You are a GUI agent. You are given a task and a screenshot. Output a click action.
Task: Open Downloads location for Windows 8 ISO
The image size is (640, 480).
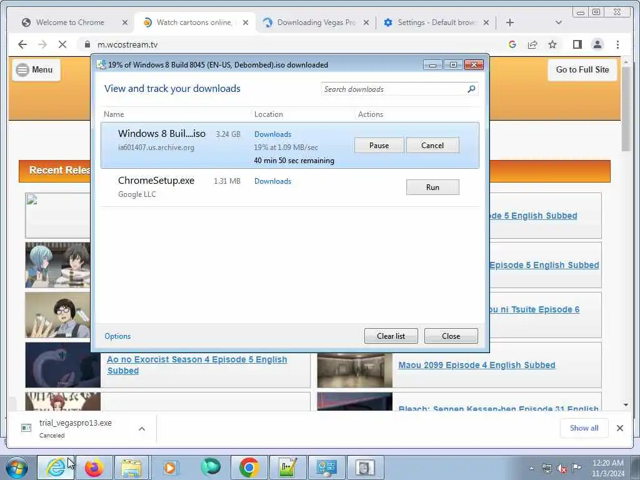272,134
